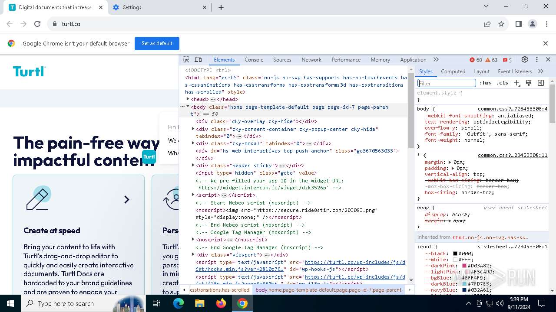
Task: Switch to the Console tab
Action: click(x=254, y=60)
